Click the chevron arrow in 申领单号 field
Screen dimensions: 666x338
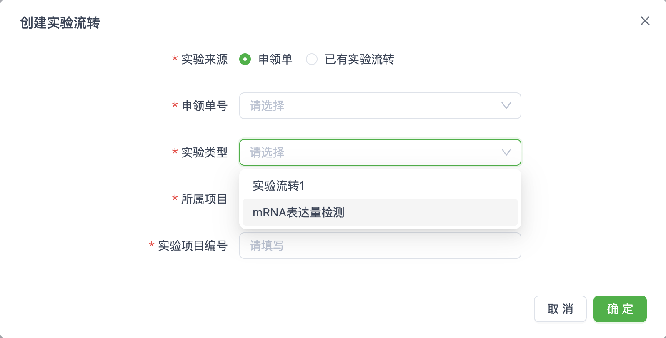(506, 106)
